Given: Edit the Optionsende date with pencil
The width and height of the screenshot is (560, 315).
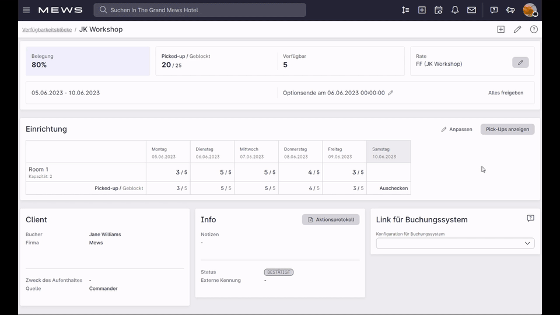Looking at the screenshot, I should coord(390,93).
